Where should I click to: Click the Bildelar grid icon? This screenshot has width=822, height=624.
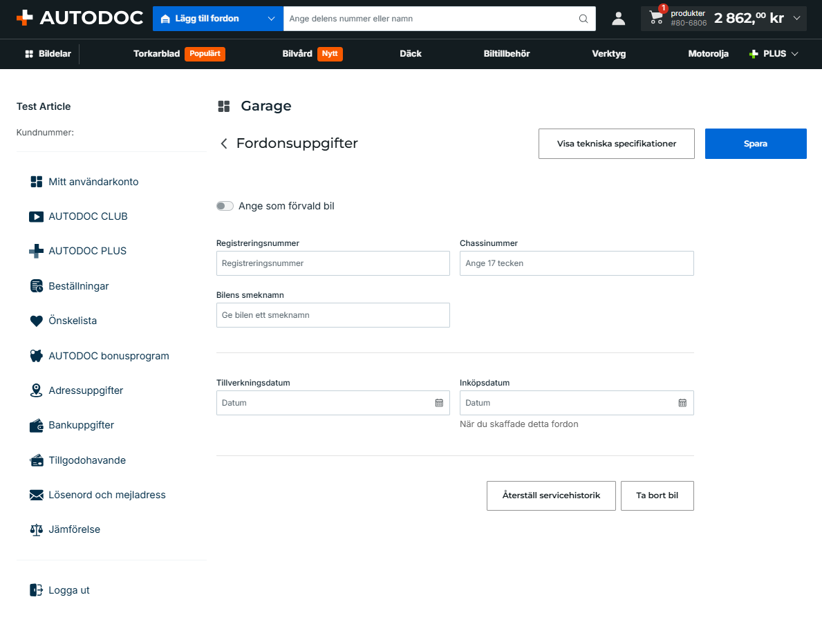coord(29,54)
